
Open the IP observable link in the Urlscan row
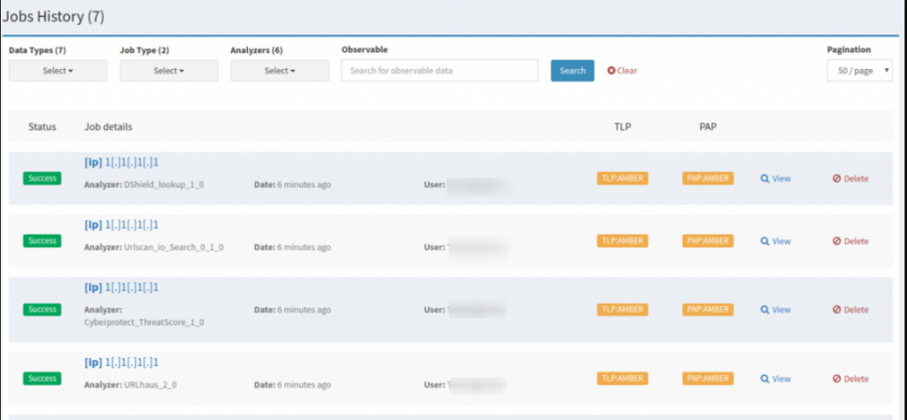(121, 224)
